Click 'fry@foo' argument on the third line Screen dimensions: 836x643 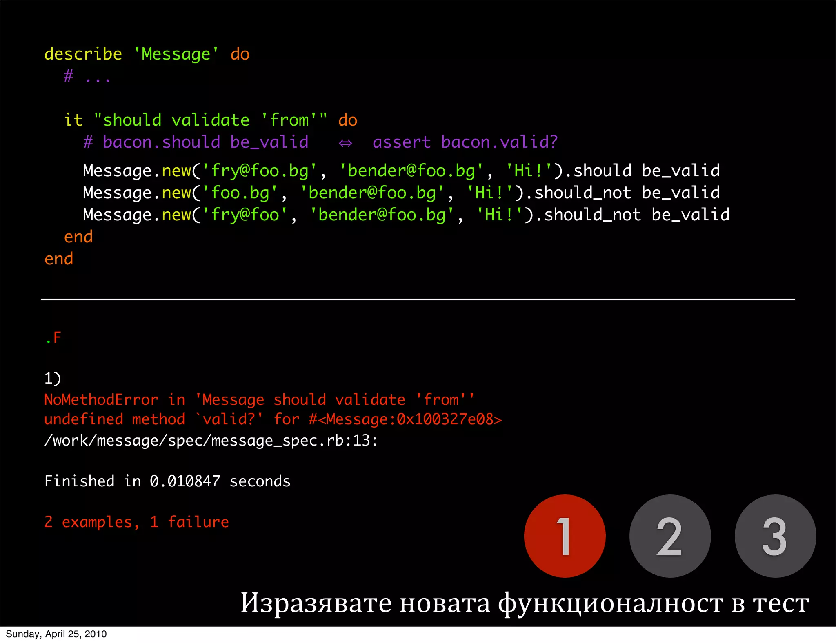tap(245, 215)
